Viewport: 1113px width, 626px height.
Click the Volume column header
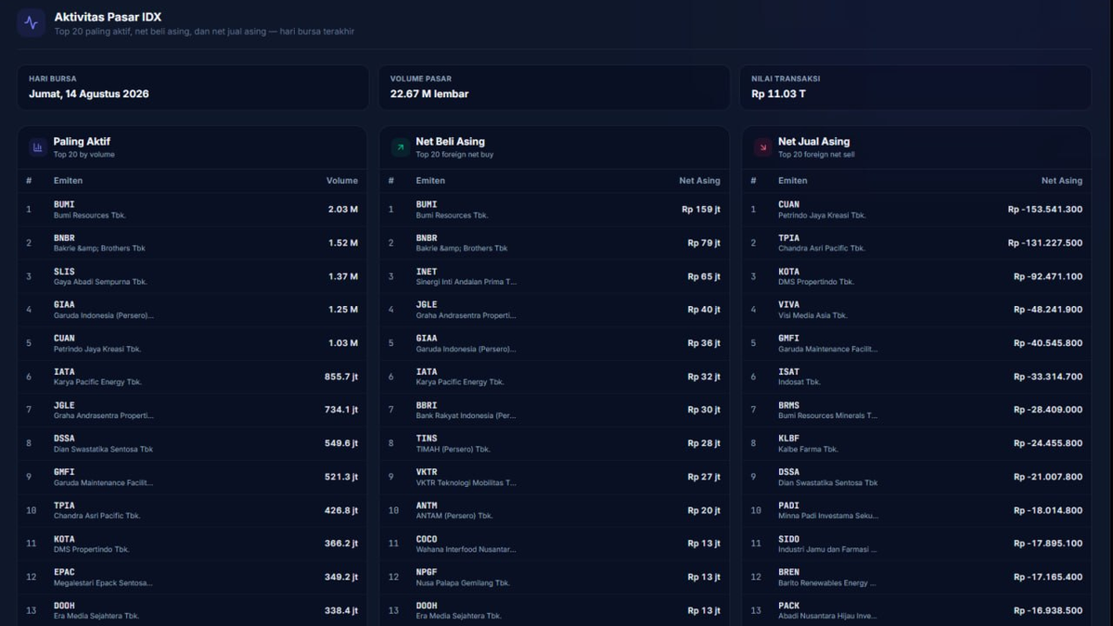pos(341,181)
